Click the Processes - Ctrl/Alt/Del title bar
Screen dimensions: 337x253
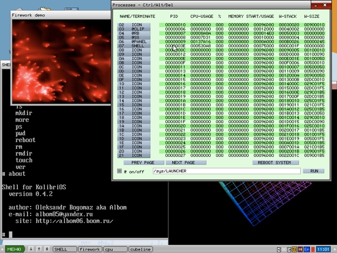211,5
